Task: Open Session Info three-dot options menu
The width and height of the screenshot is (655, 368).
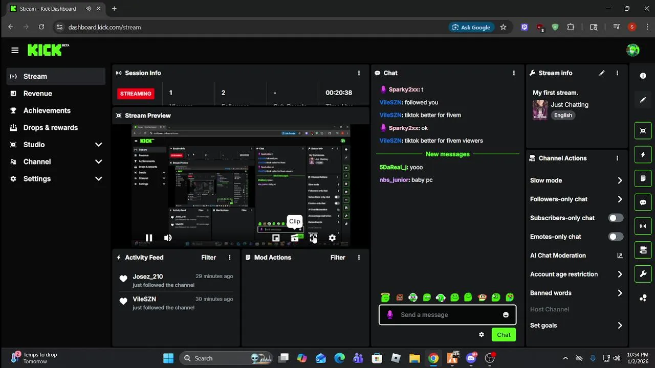Action: [359, 73]
